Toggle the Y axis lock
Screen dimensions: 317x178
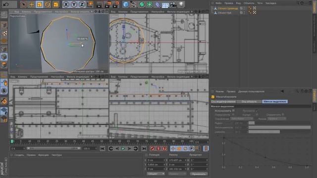click(74, 4)
